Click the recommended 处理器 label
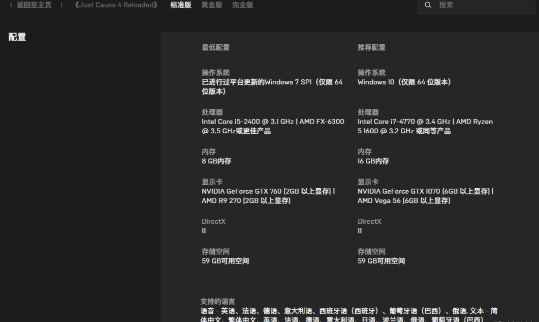Screen dimensions: 539x322 pyautogui.click(x=368, y=112)
